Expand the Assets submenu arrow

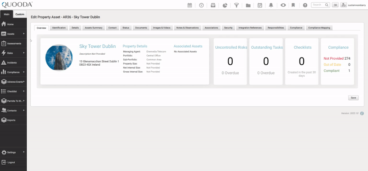tap(24, 34)
